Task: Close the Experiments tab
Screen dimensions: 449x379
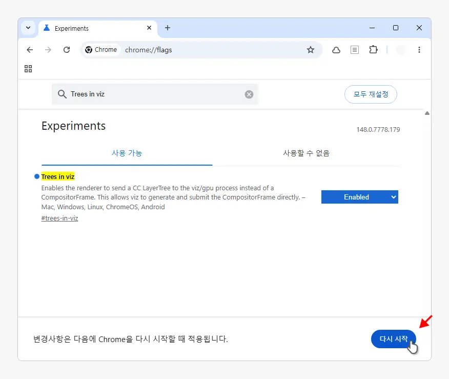Action: (x=149, y=28)
